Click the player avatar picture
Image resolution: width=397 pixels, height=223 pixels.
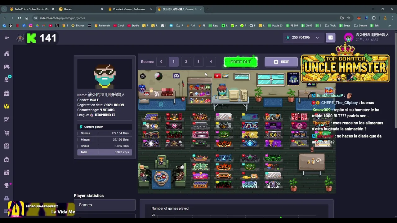click(105, 74)
